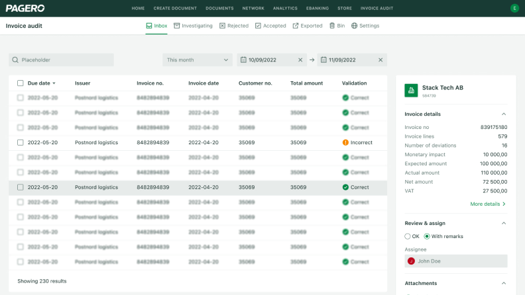Screen dimensions: 525x295
Task: Collapse the Invoice details section
Action: point(504,114)
